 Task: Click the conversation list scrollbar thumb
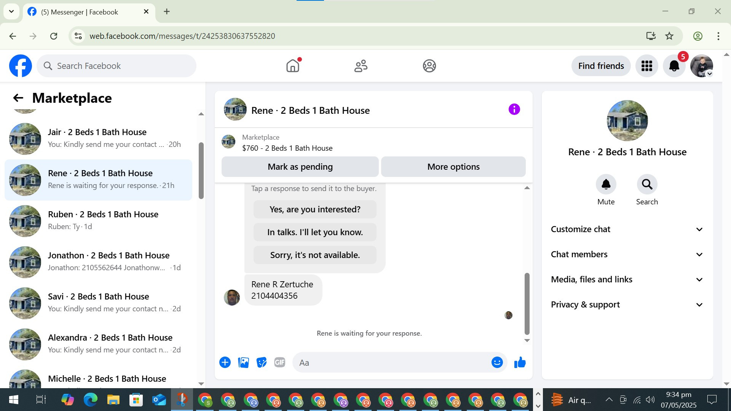click(201, 170)
